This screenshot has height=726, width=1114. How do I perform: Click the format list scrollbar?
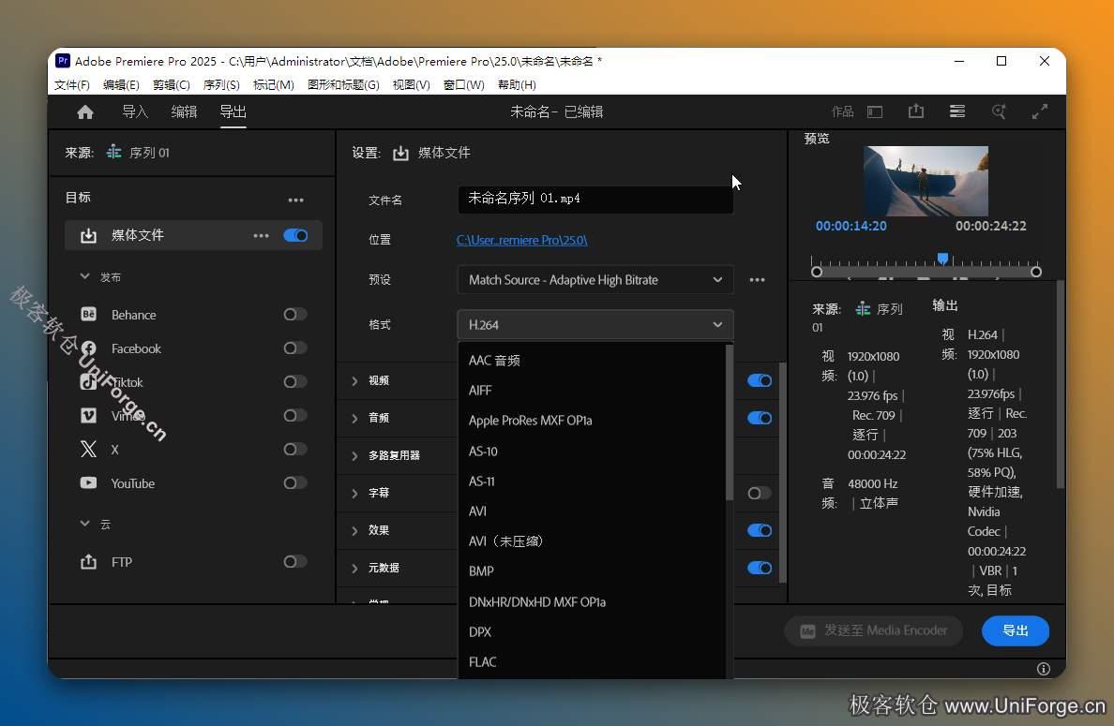[729, 422]
